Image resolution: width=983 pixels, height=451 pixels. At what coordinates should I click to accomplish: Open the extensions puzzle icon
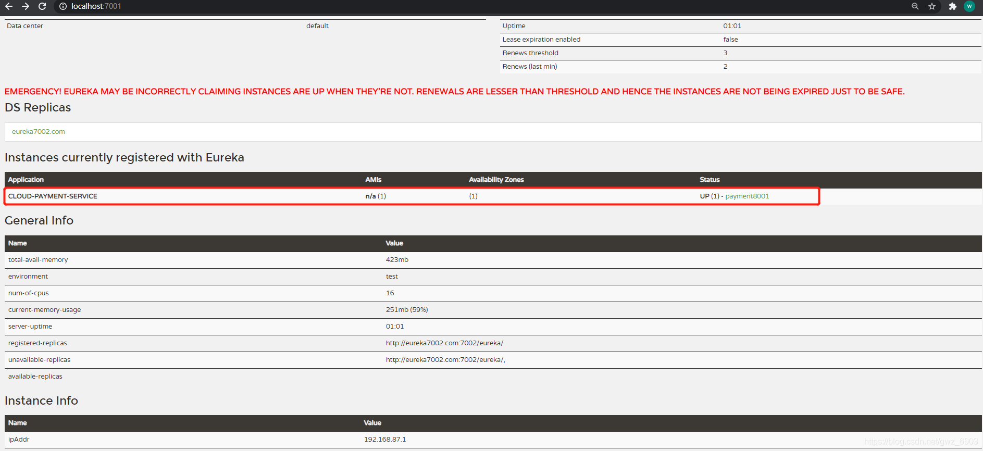tap(953, 6)
